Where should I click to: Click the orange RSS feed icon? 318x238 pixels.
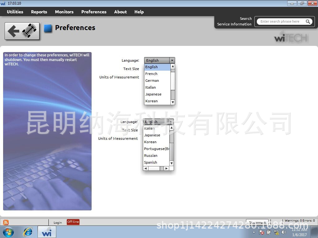point(6,222)
